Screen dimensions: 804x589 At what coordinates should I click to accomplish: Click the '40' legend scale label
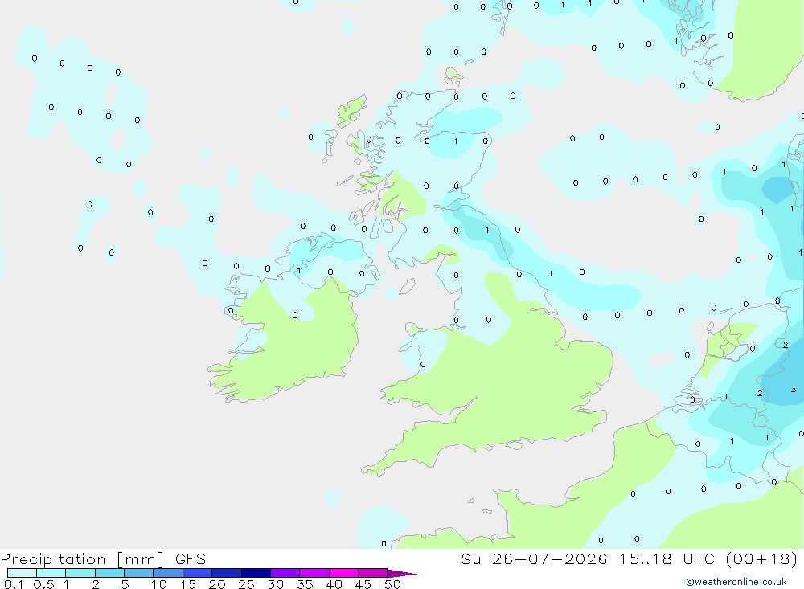point(334,584)
